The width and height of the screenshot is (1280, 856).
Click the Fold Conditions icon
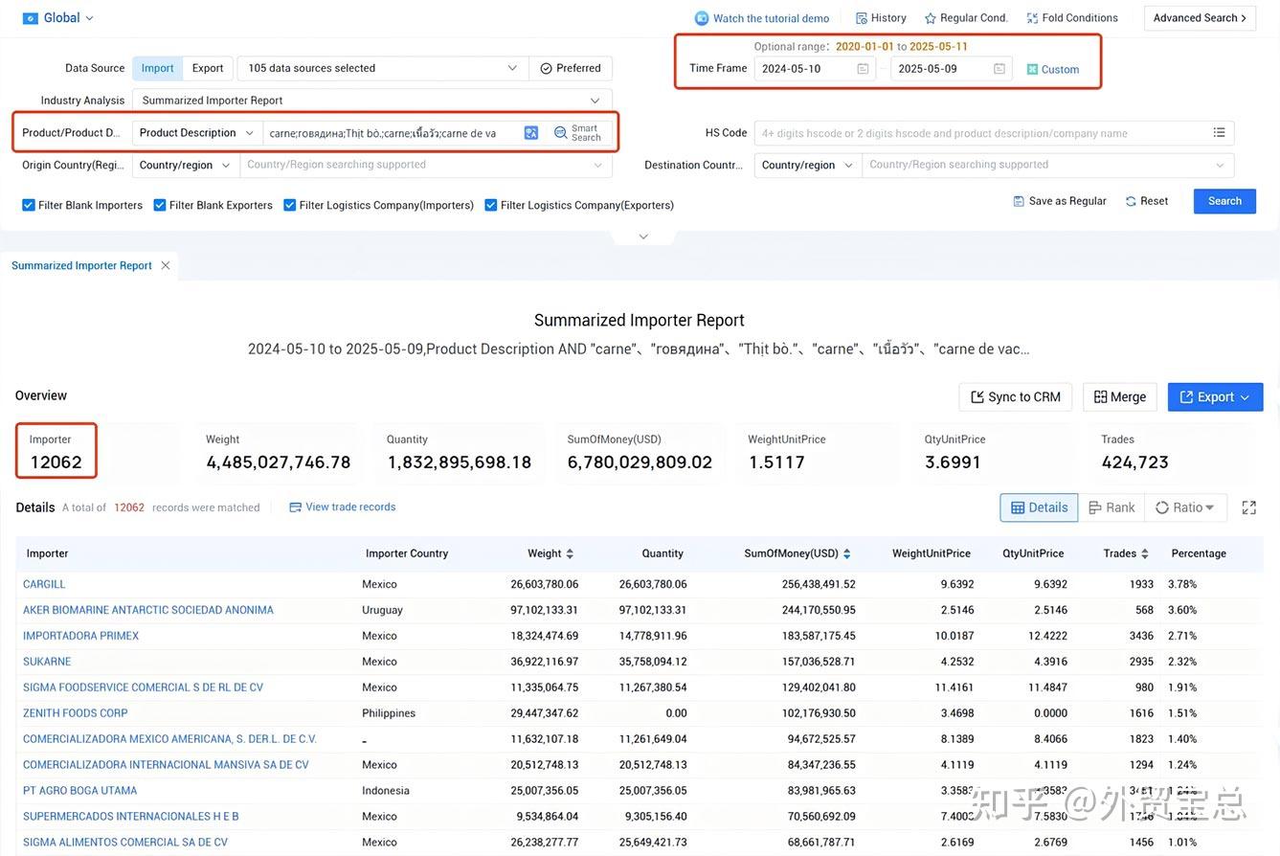pos(1032,18)
